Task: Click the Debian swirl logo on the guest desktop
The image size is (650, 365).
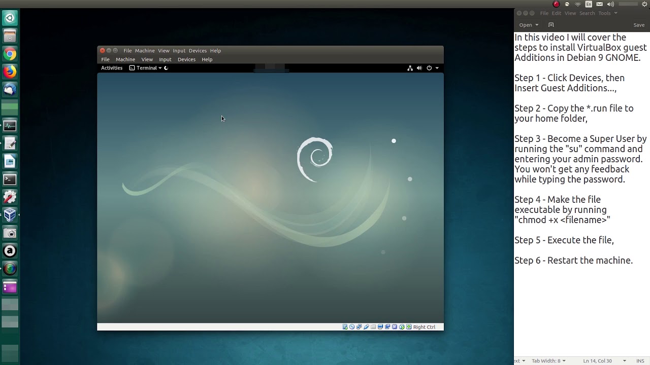Action: [x=315, y=159]
